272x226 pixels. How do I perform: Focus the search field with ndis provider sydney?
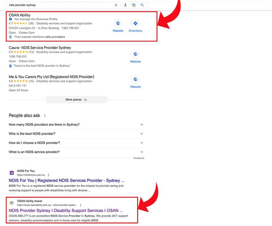tap(58, 5)
